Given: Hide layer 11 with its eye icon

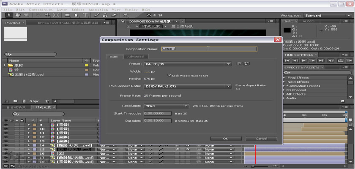Looking at the screenshot, I should pos(5,133).
